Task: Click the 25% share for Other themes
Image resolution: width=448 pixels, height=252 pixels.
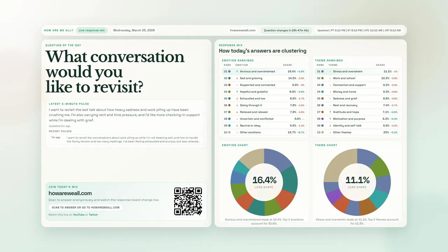Action: tap(386, 132)
